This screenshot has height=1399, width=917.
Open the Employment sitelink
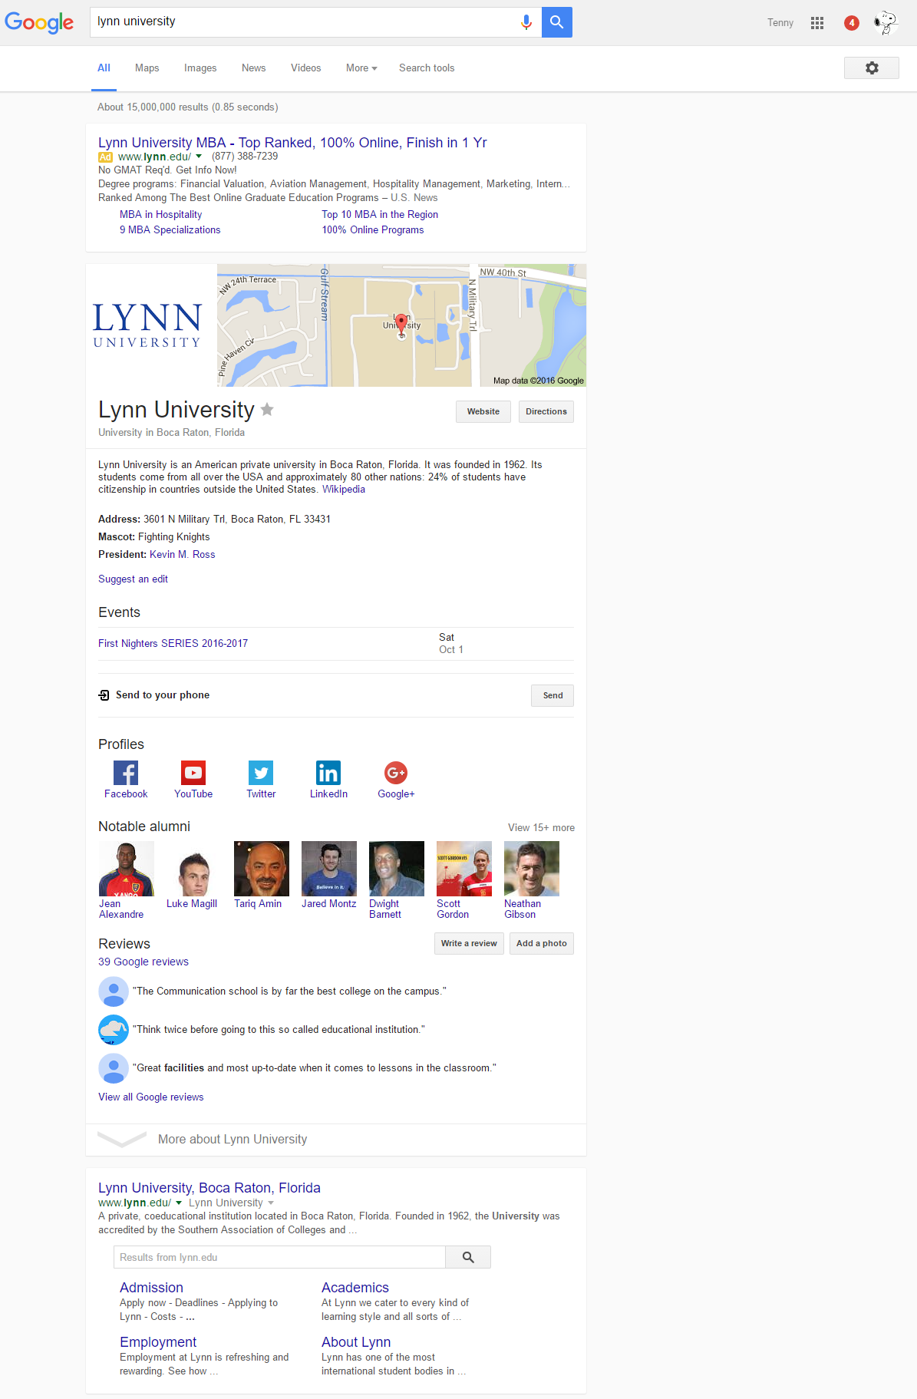click(158, 1342)
